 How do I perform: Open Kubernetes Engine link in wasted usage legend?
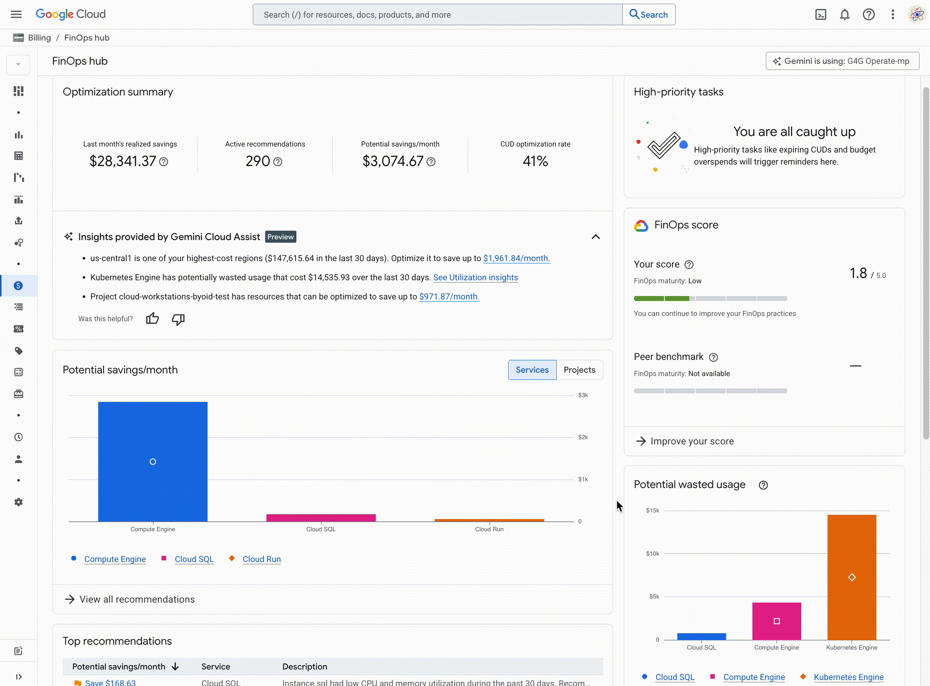(848, 677)
